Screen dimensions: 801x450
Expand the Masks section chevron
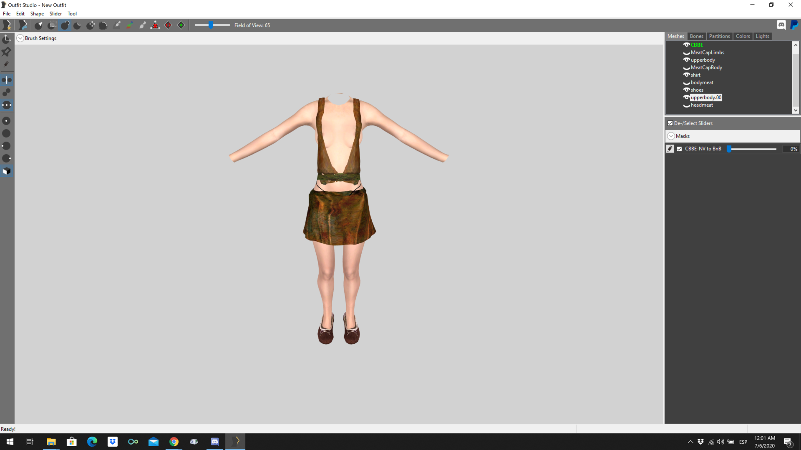(x=671, y=136)
